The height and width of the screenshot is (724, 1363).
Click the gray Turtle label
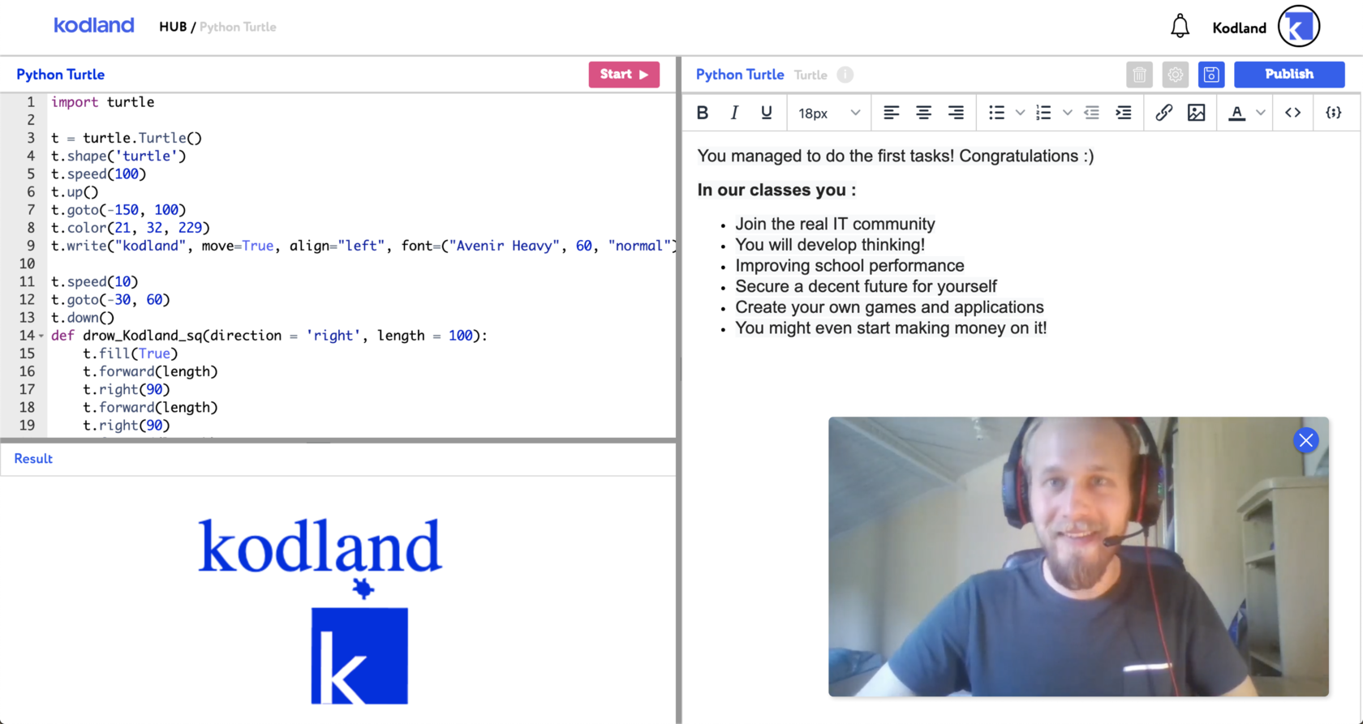(x=810, y=75)
